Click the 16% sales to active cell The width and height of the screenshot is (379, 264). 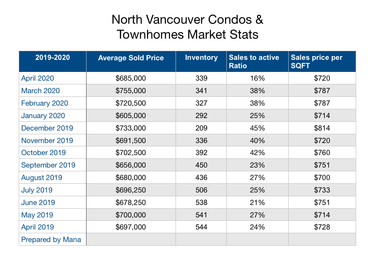[x=258, y=78]
